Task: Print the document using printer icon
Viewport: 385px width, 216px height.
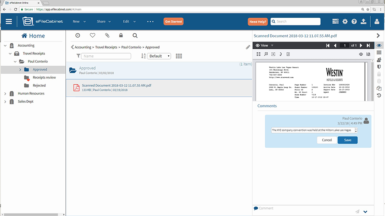Action: point(361,54)
